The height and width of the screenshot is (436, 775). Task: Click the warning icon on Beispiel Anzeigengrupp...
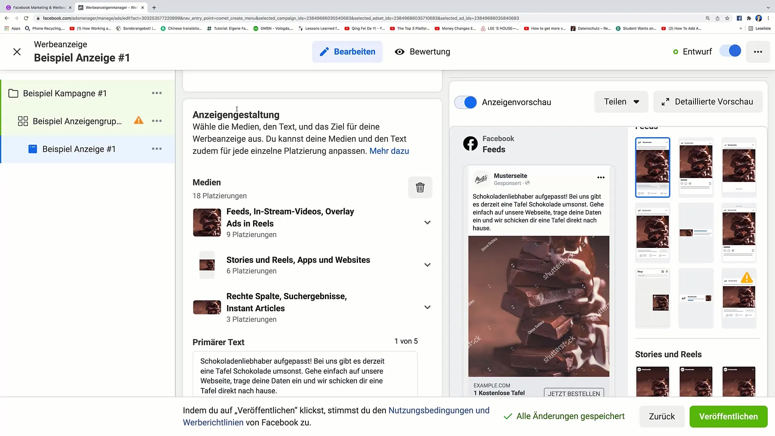pyautogui.click(x=138, y=121)
